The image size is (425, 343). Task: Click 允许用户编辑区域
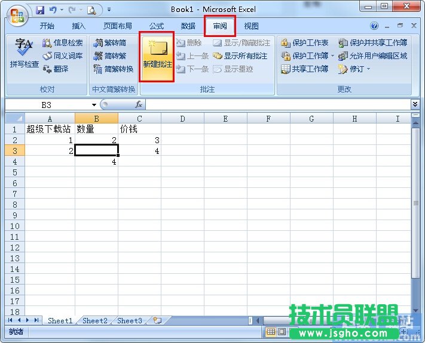pyautogui.click(x=373, y=56)
